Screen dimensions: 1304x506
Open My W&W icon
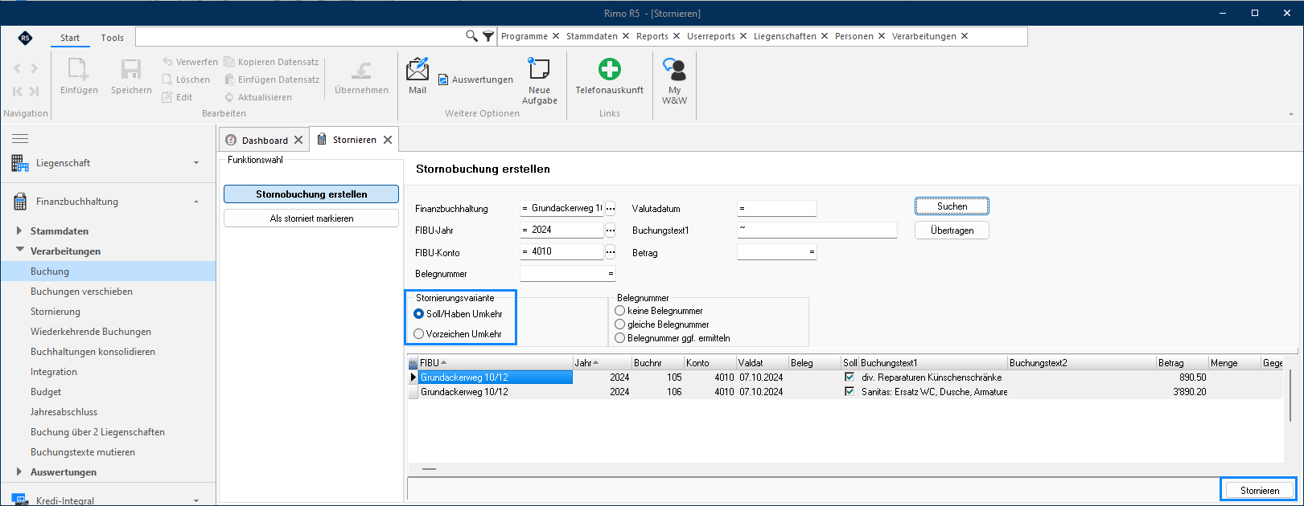point(674,69)
